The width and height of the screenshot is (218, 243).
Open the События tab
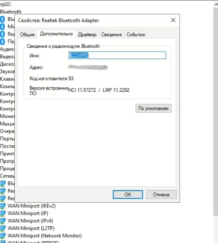click(136, 34)
